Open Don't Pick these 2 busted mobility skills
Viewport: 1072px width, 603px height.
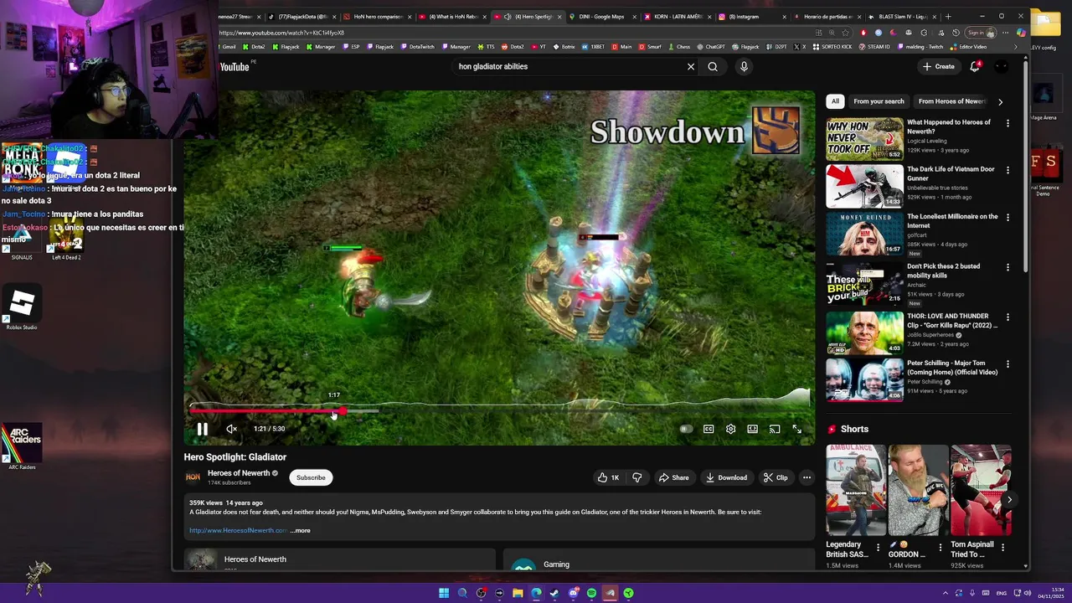[864, 283]
